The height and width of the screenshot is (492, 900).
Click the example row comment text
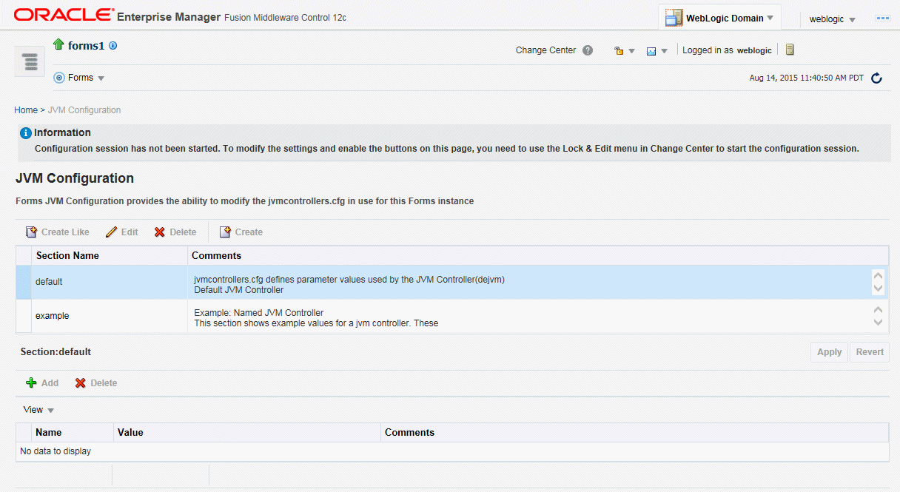(316, 318)
